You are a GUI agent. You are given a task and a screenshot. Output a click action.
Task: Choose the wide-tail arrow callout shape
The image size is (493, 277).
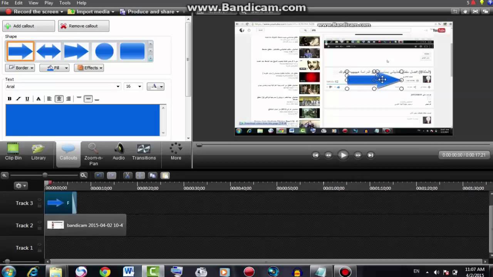coord(76,51)
